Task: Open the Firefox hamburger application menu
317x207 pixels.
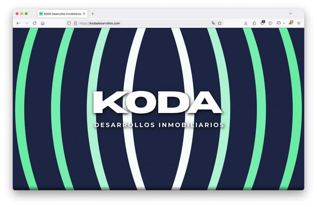Action: 299,23
